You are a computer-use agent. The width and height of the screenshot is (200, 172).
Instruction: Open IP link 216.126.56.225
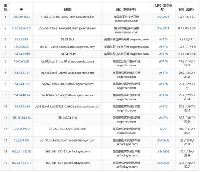pos(21,28)
